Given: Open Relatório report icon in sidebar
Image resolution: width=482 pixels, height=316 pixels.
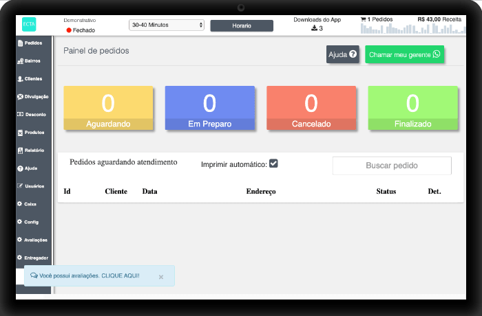Looking at the screenshot, I should 20,150.
